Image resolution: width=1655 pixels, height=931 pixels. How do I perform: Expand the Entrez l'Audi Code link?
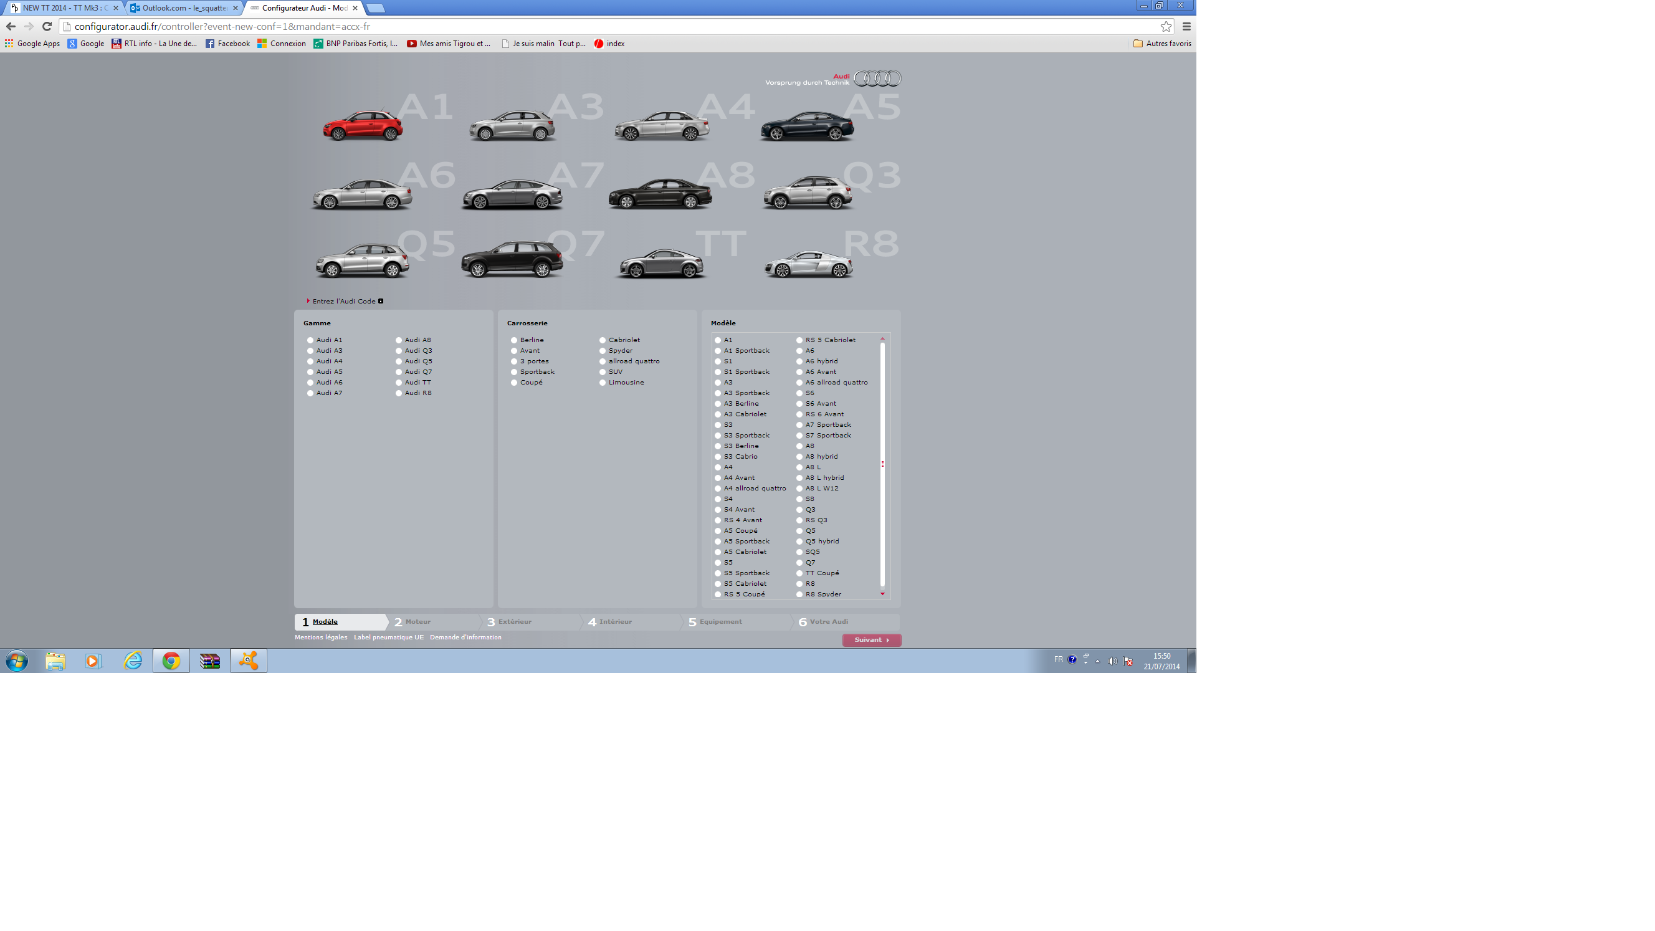tap(343, 301)
